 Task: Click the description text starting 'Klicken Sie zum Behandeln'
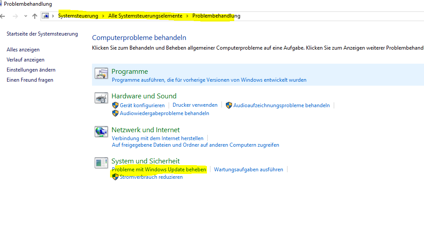tap(258, 48)
